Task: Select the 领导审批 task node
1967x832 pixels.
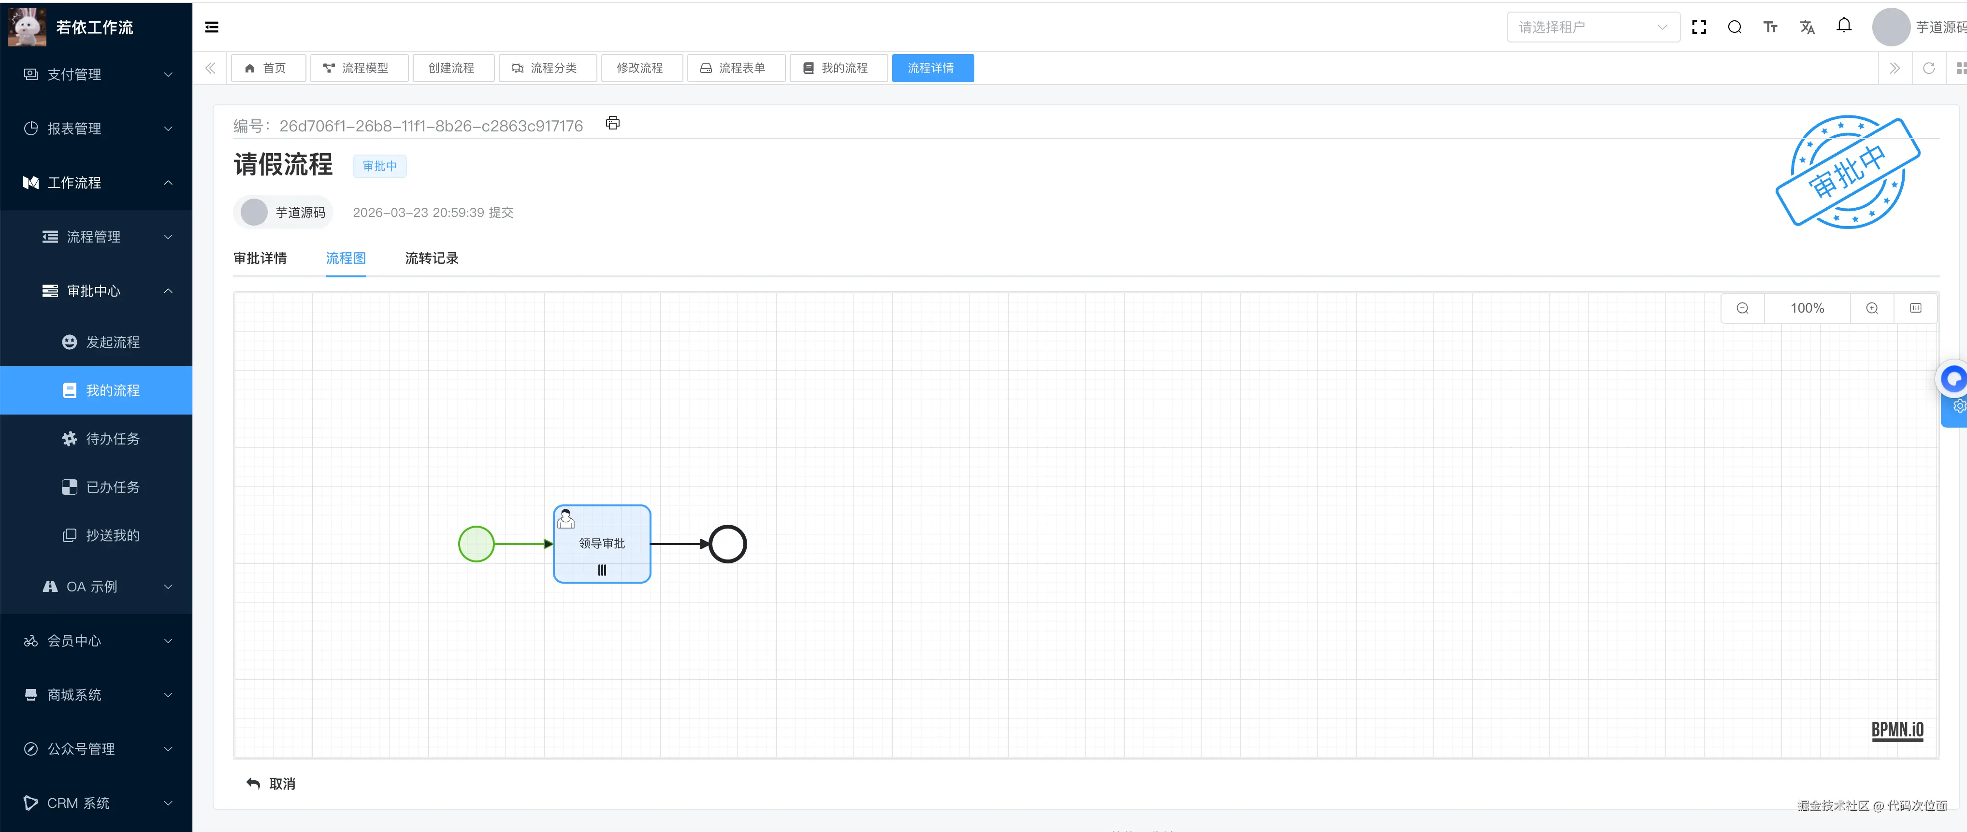Action: [x=602, y=544]
